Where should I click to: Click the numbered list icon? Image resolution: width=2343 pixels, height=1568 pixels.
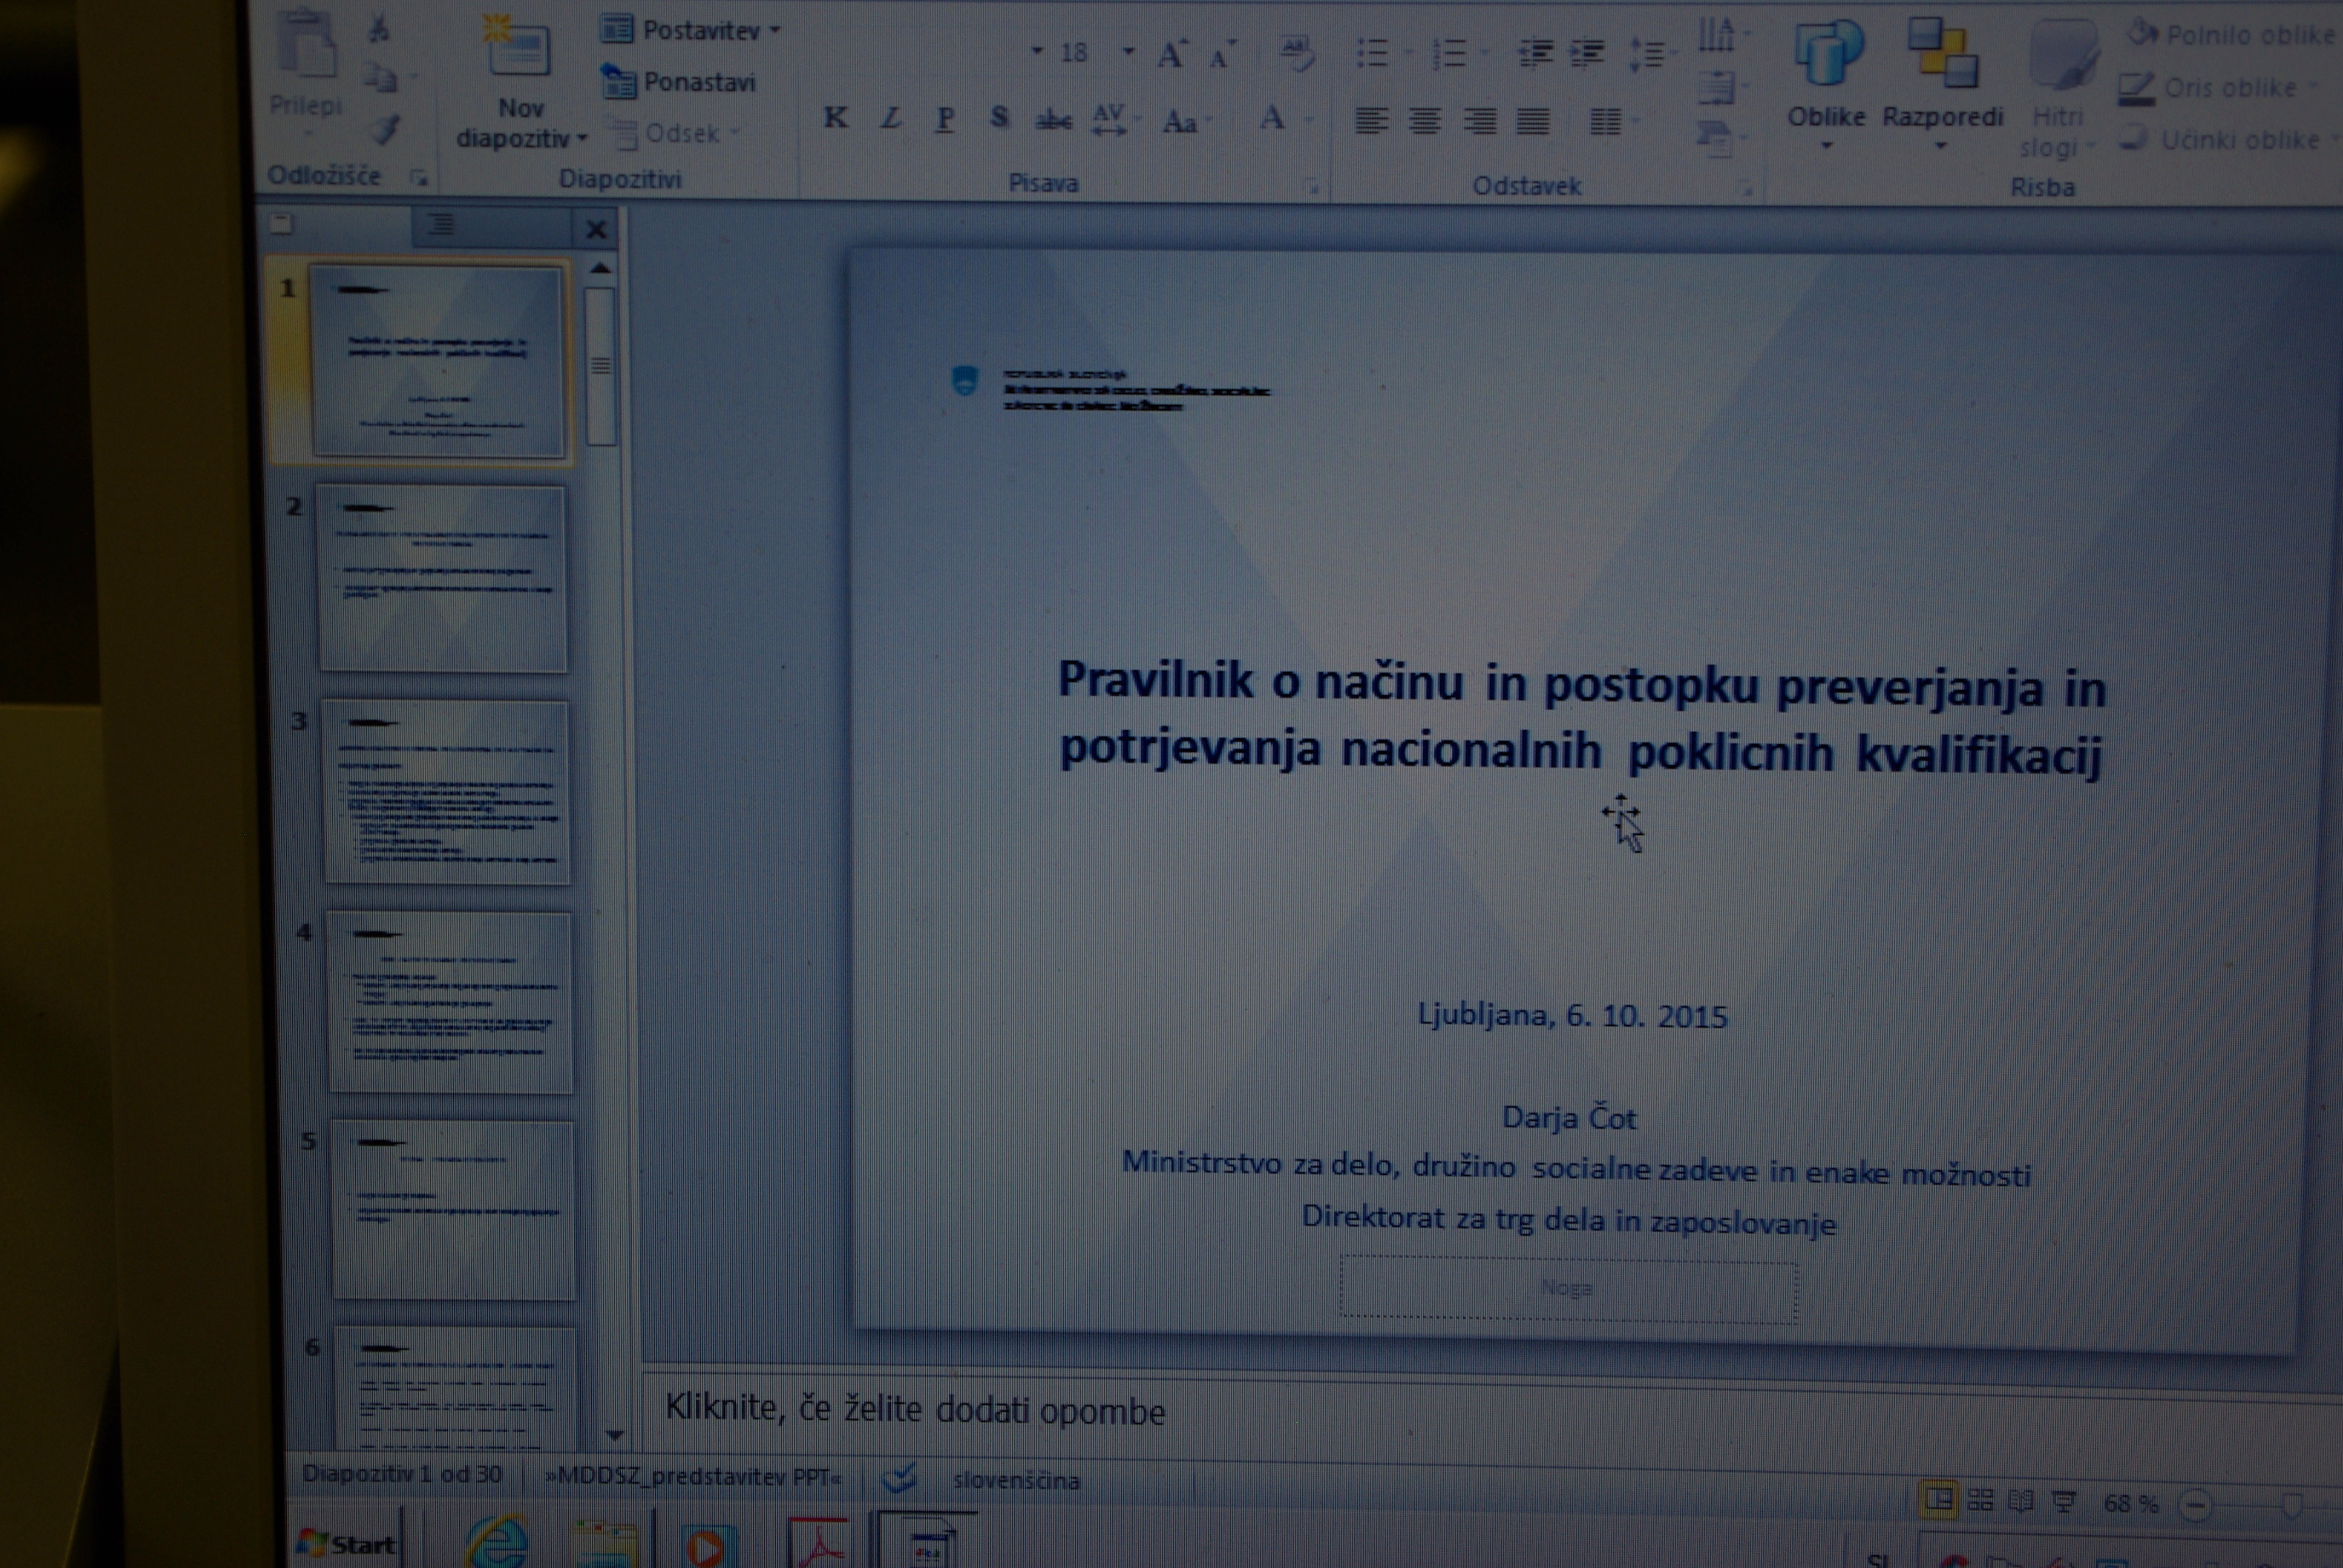(1449, 54)
